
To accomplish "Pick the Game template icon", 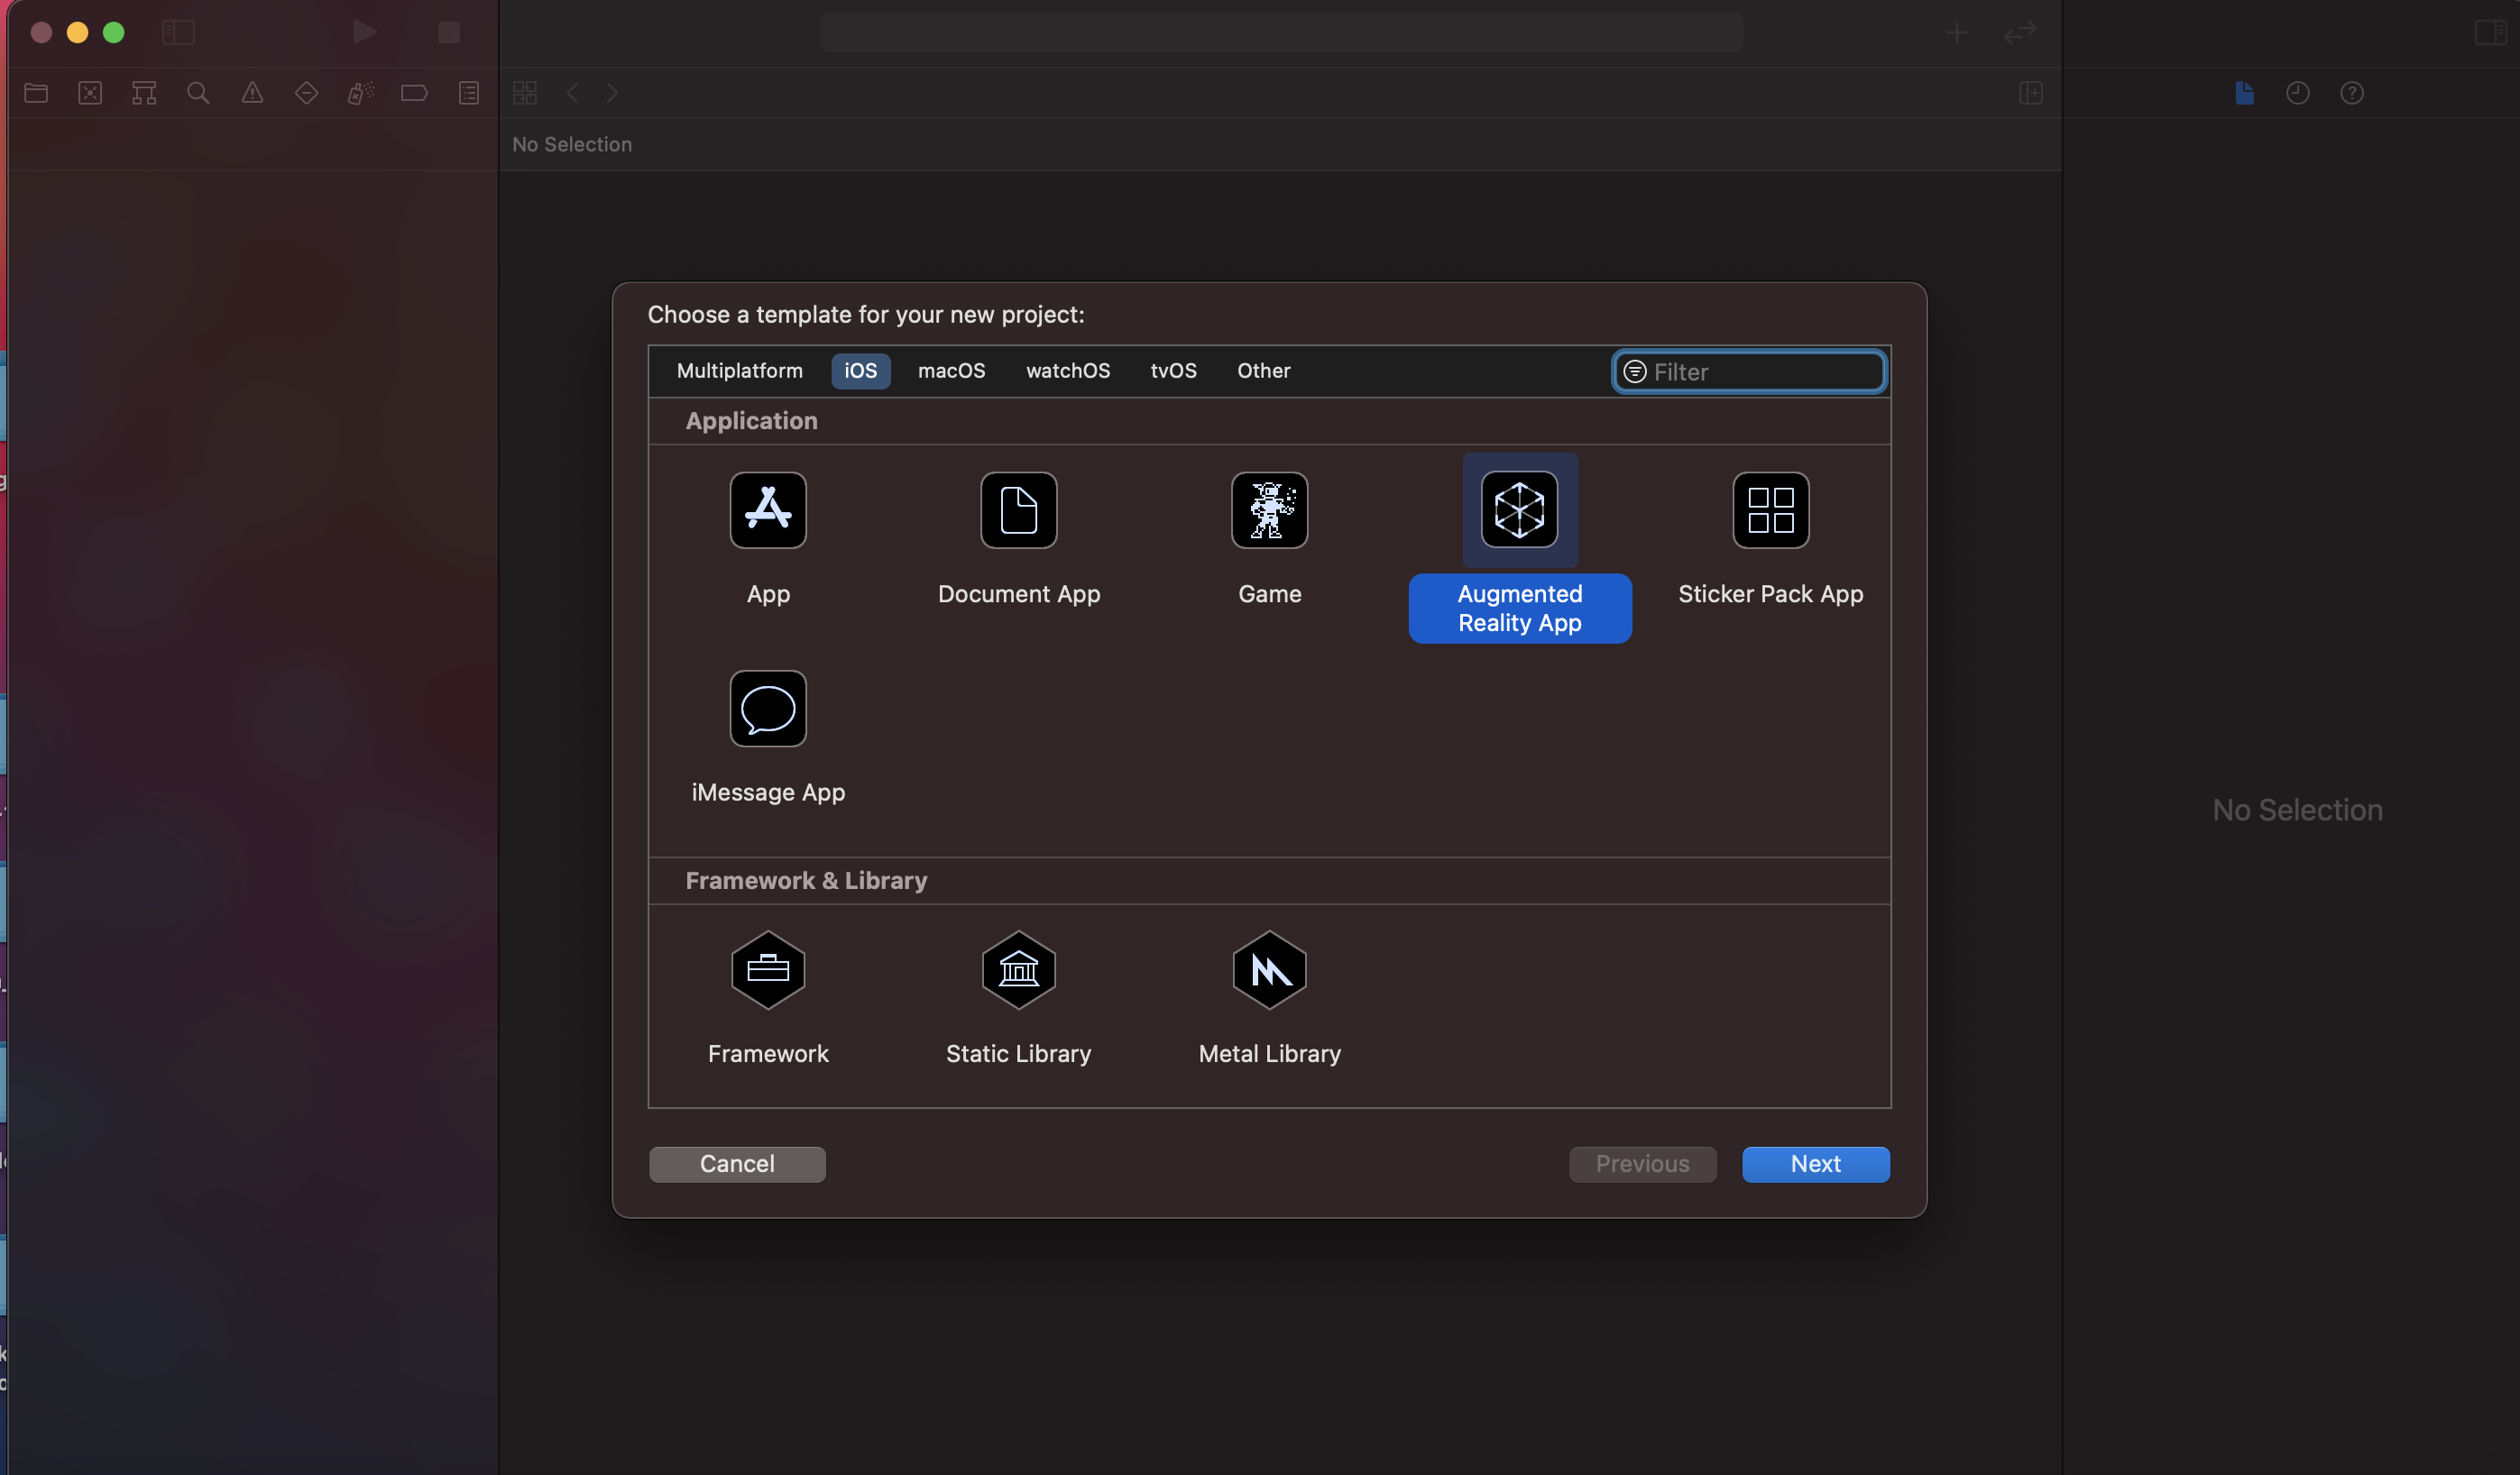I will (x=1269, y=510).
